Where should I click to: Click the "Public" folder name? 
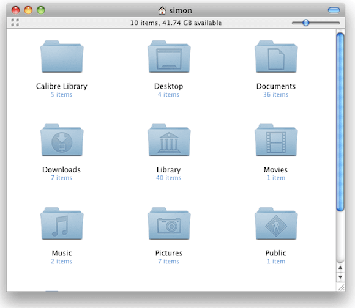[x=276, y=253]
